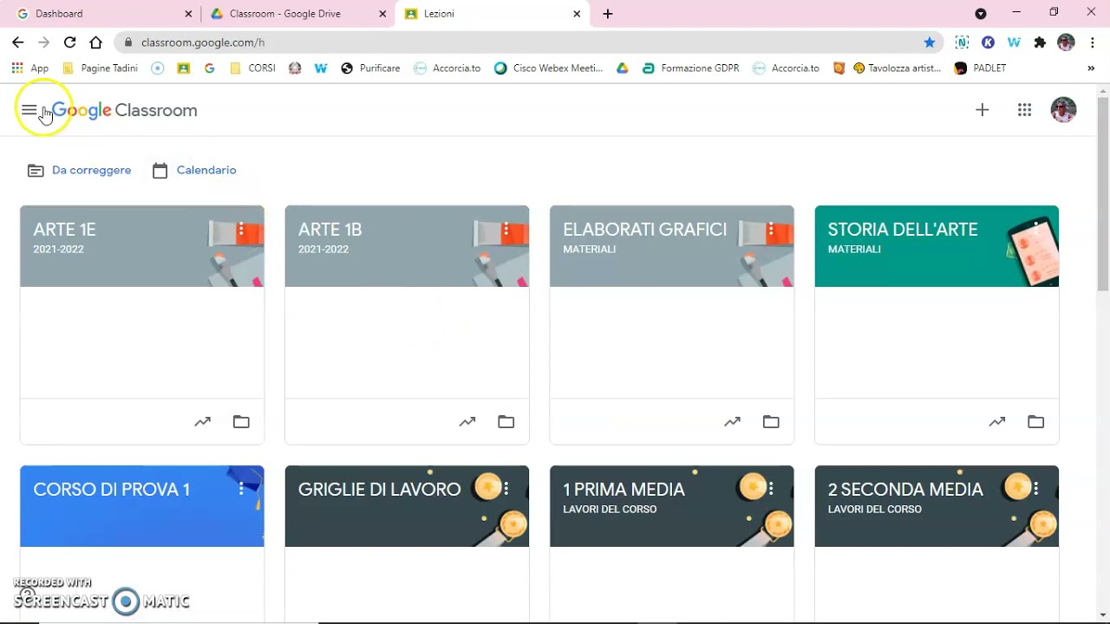Image resolution: width=1110 pixels, height=624 pixels.
Task: Open Drive folder icon on the ARTE 1E card
Action: 241,422
